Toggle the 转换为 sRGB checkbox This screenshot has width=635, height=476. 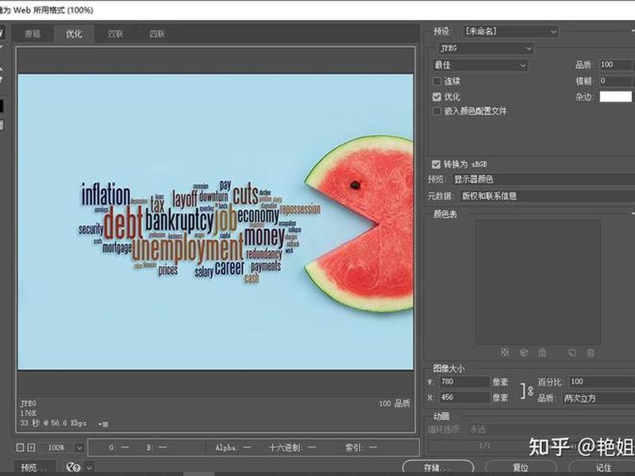coord(436,164)
